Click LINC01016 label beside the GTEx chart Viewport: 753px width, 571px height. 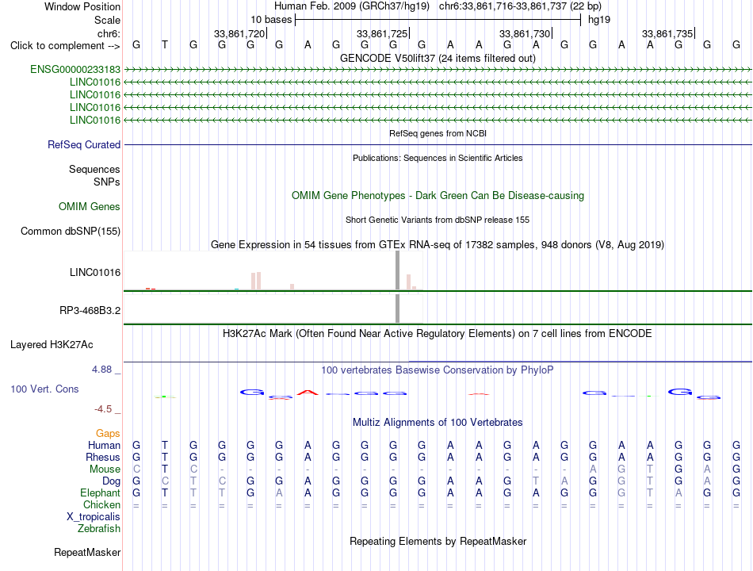coord(94,273)
